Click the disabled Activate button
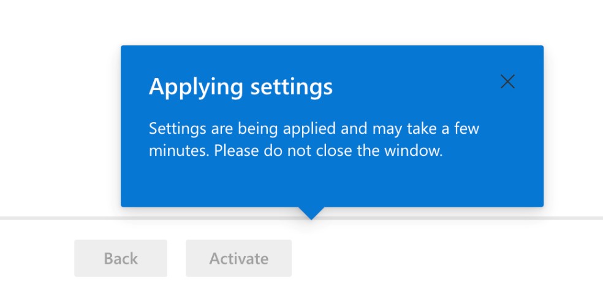The image size is (603, 292). pyautogui.click(x=238, y=258)
